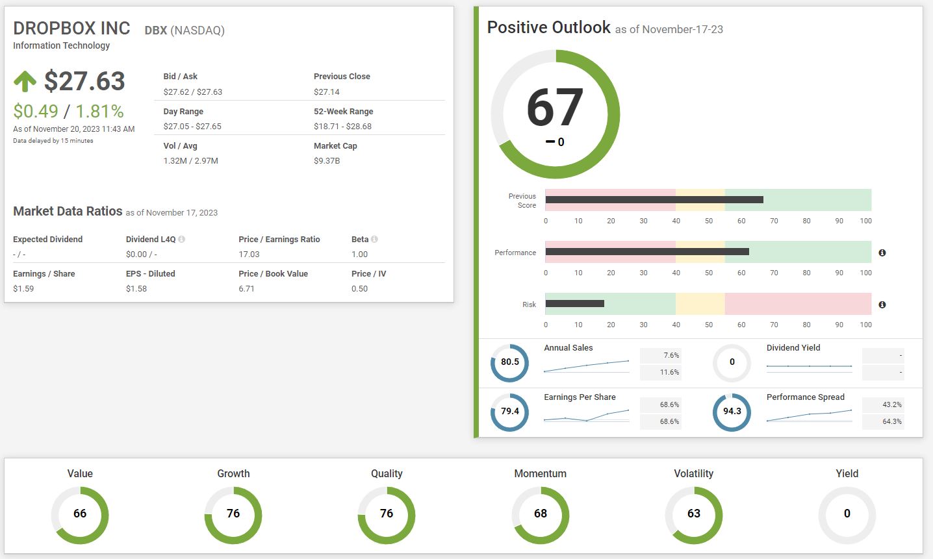Select the Momentum score ring 68
Screen dimensions: 933x559
point(541,515)
